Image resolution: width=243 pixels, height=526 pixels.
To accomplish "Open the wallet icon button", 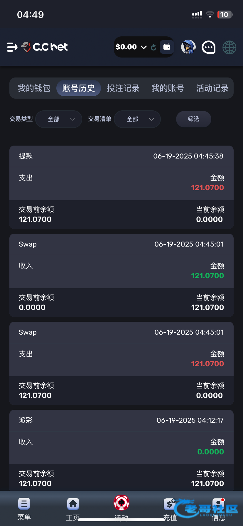I will click(167, 47).
